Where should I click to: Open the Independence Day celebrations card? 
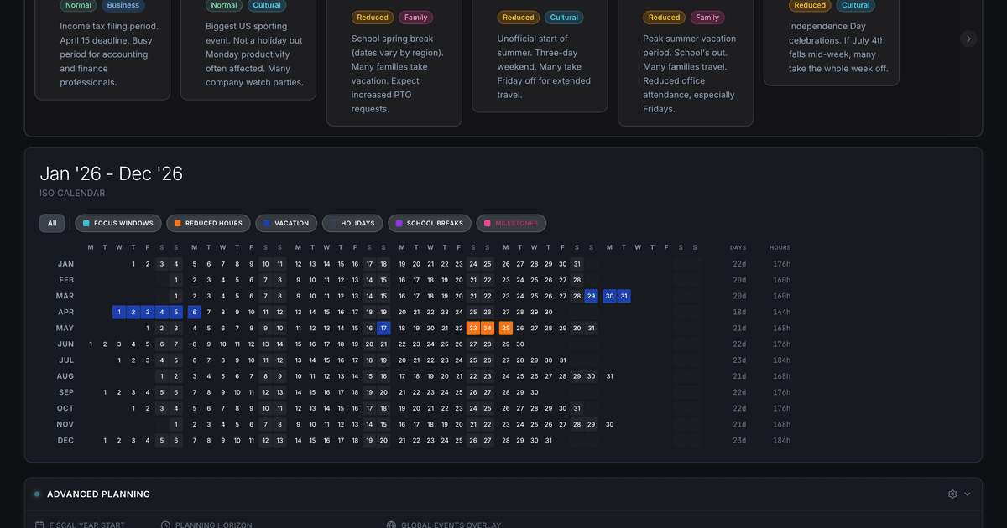pyautogui.click(x=831, y=46)
